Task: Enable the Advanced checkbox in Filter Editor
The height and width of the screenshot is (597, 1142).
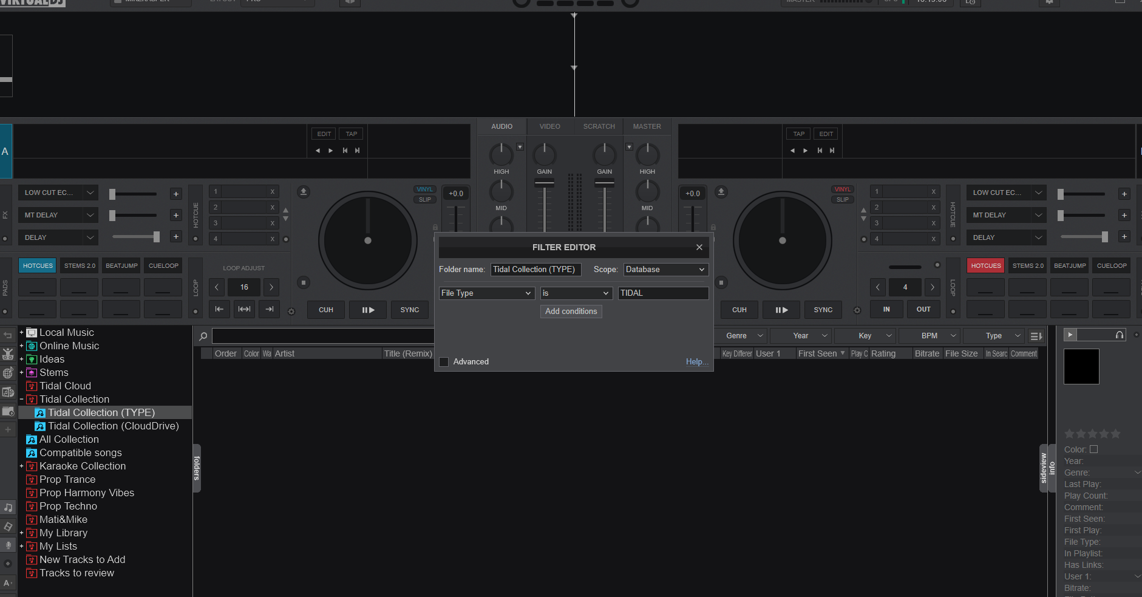Action: click(x=444, y=362)
